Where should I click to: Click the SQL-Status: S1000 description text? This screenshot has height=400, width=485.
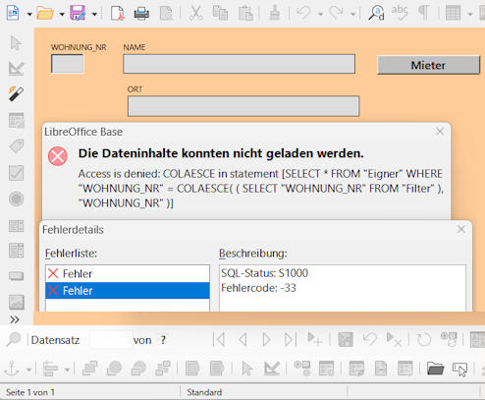click(x=264, y=273)
